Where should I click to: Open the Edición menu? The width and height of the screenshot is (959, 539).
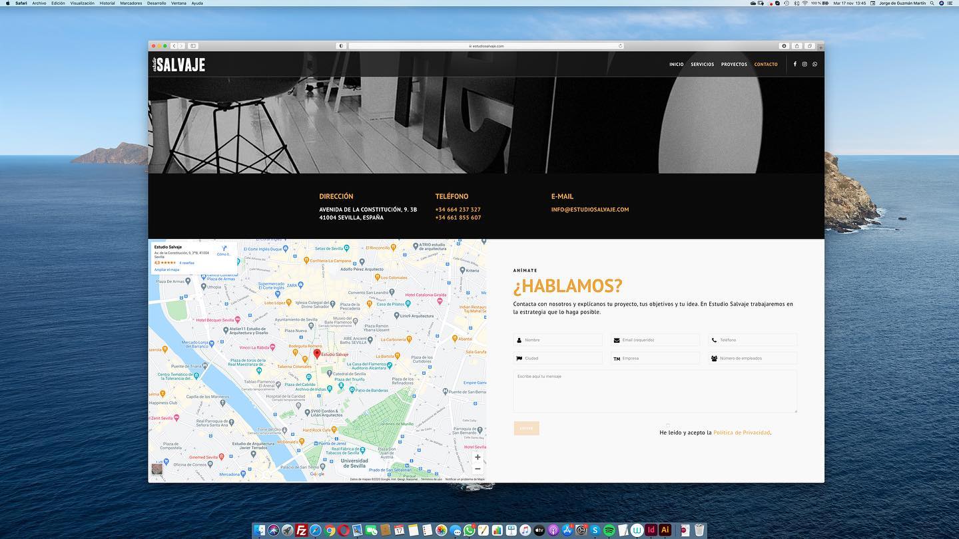click(x=58, y=3)
